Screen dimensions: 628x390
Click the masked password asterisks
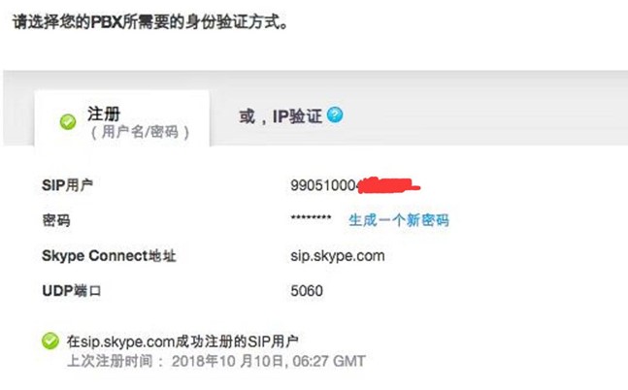[311, 218]
